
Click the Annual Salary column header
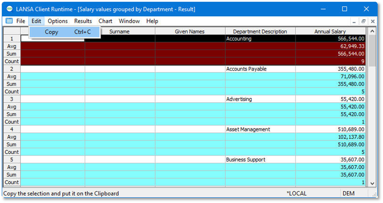pos(330,31)
